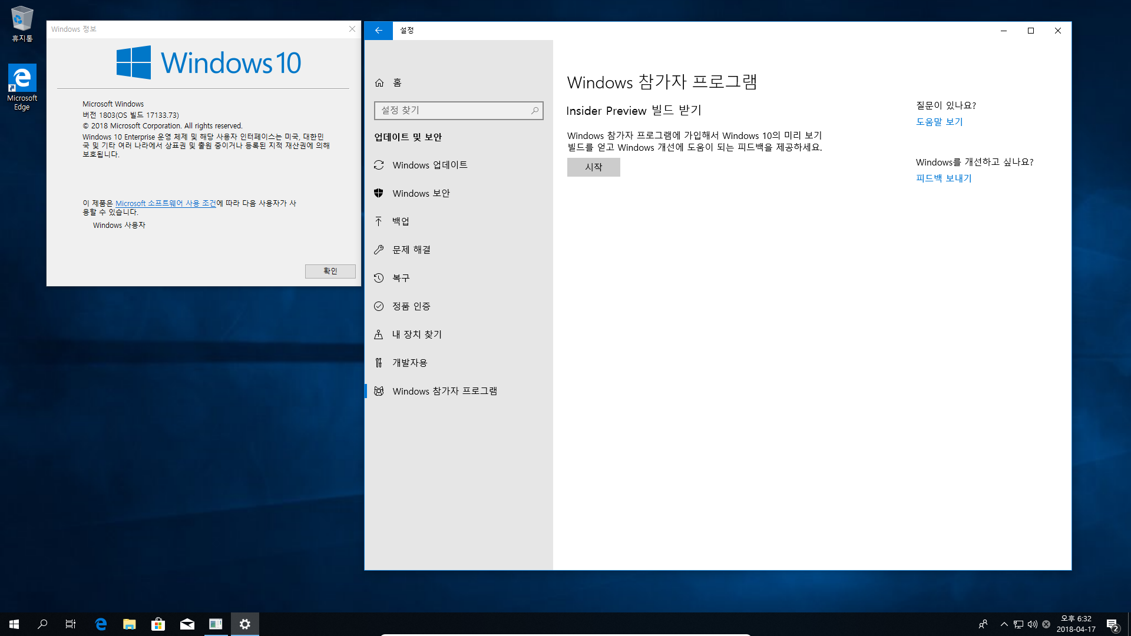The image size is (1131, 636).
Task: Click Show desktop strip at taskbar end
Action: point(1129,624)
